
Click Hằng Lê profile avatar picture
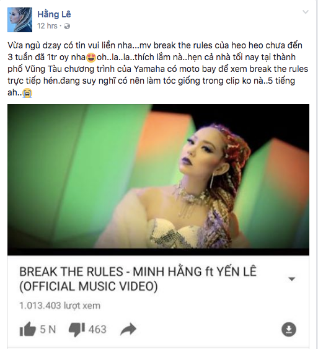pos(20,20)
